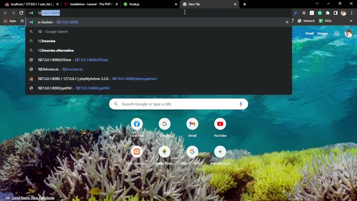Open the Network bookmark
Image resolution: width=357 pixels, height=201 pixels.
306,21
